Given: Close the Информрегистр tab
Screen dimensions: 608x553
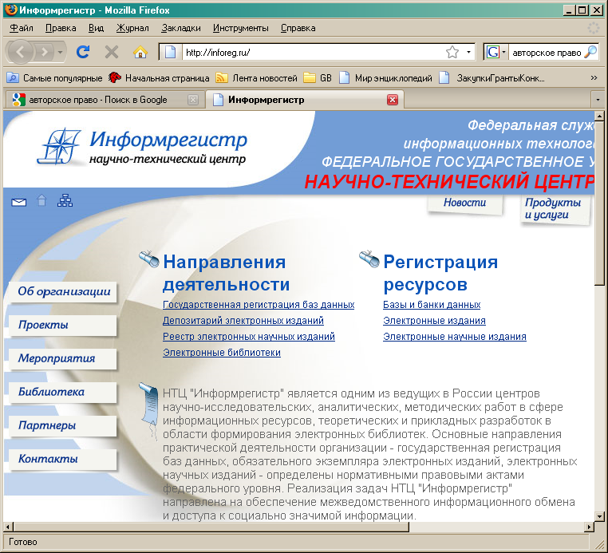Looking at the screenshot, I should tap(393, 100).
